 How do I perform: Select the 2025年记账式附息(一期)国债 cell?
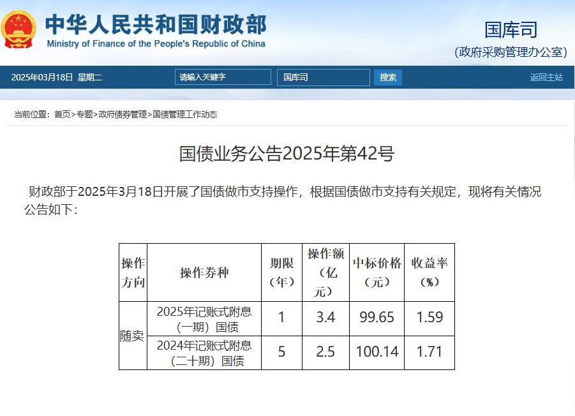point(204,319)
